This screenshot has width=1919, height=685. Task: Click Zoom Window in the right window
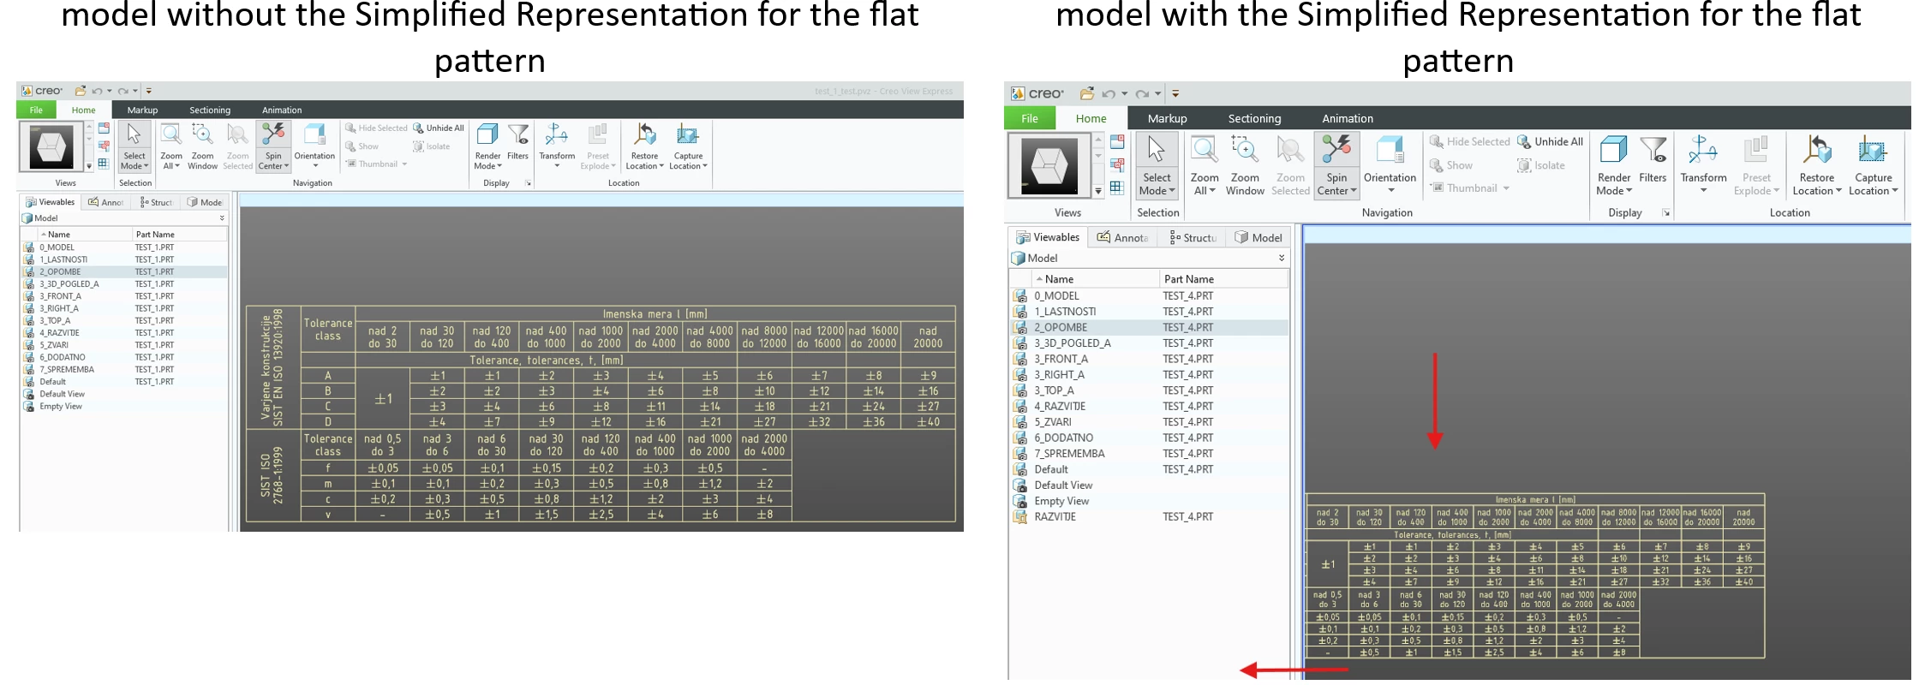click(x=1244, y=165)
